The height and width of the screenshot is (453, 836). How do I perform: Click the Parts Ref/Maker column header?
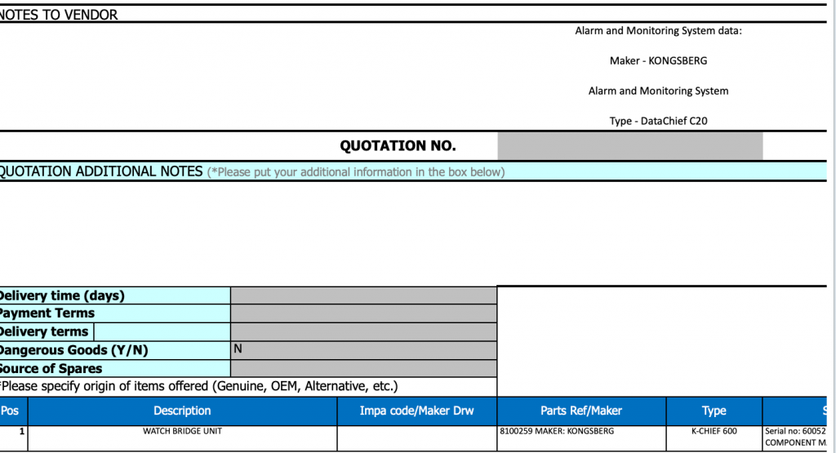580,411
